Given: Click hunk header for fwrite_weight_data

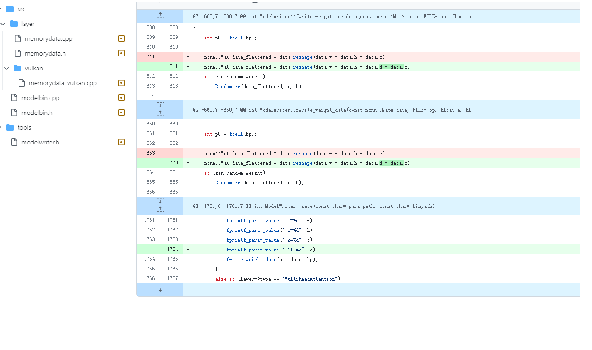Looking at the screenshot, I should click(332, 110).
